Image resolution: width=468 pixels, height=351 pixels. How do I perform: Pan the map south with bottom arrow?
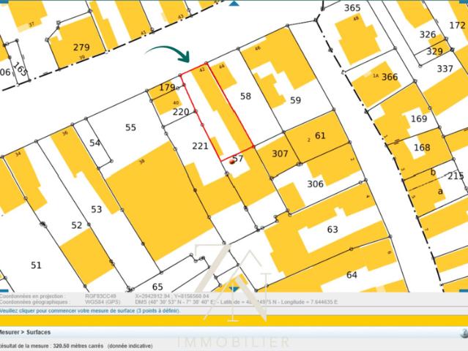tap(235, 289)
